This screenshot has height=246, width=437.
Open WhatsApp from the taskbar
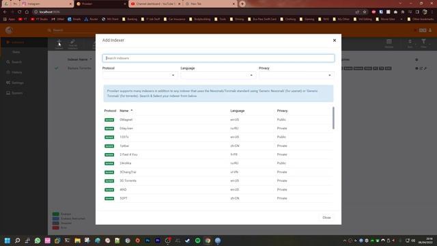(38, 241)
